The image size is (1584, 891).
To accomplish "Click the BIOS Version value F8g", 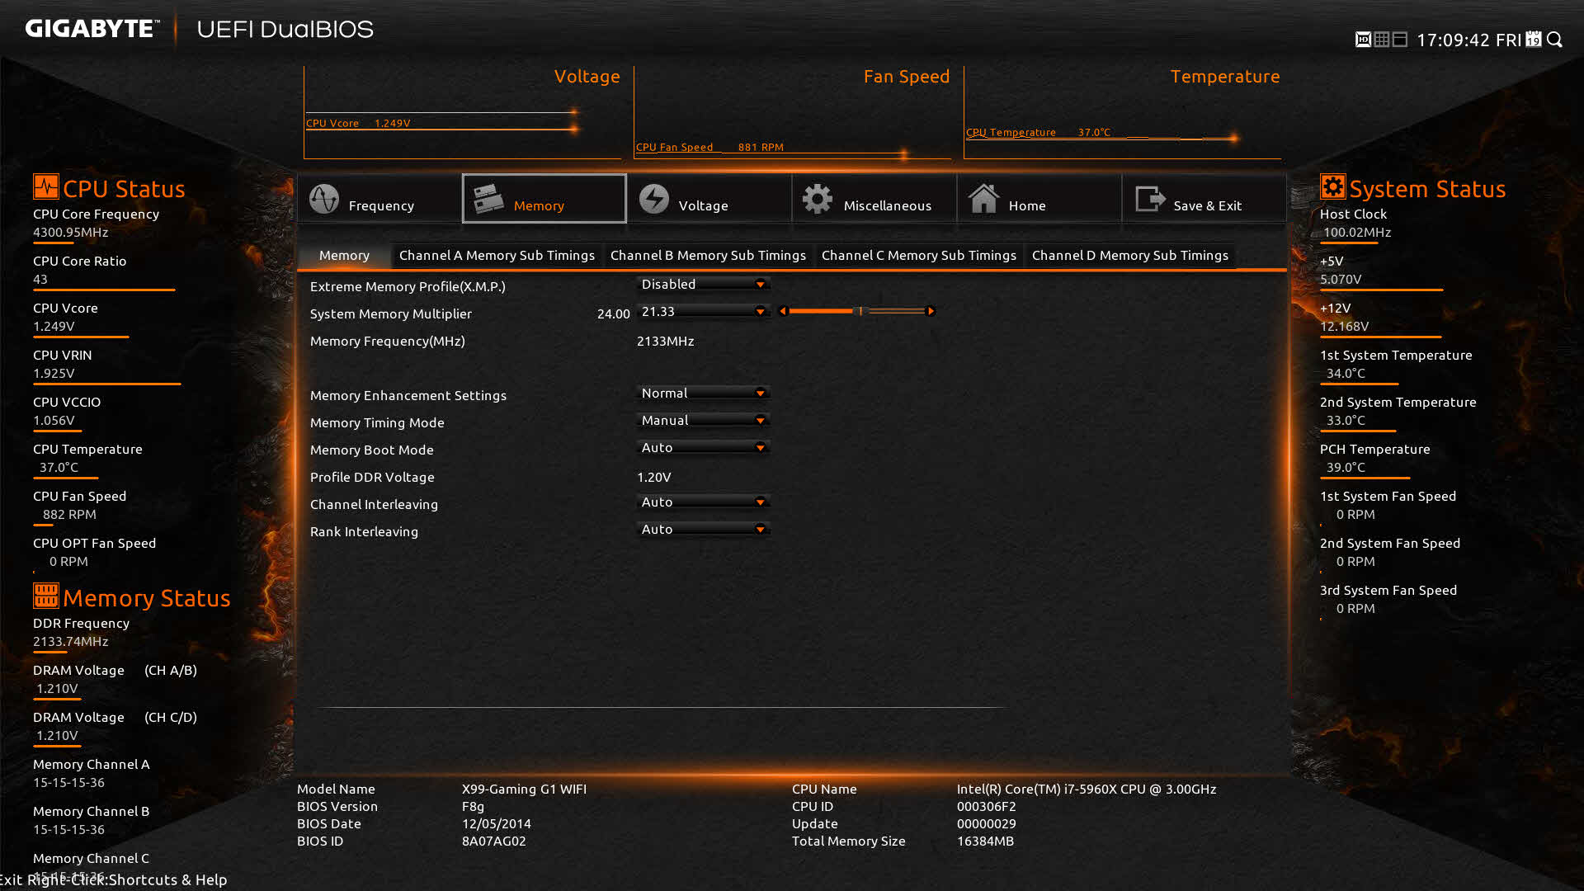I will [473, 806].
